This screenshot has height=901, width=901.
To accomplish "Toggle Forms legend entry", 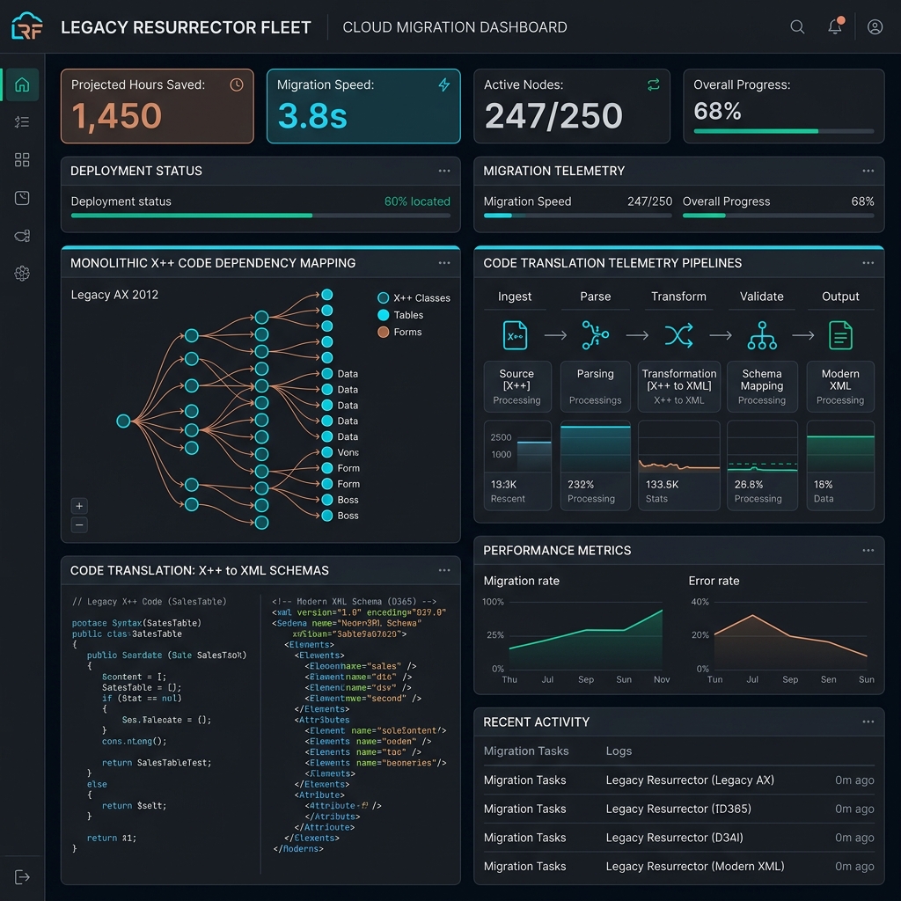I will coord(400,332).
